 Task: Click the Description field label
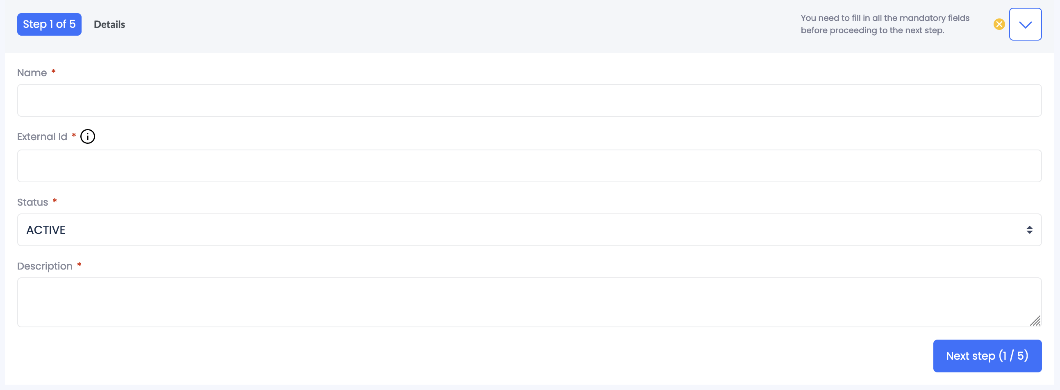[x=45, y=266]
